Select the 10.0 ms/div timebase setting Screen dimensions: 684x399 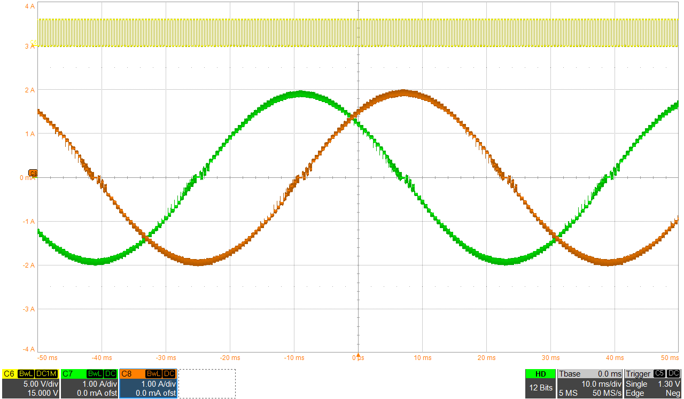tap(602, 384)
